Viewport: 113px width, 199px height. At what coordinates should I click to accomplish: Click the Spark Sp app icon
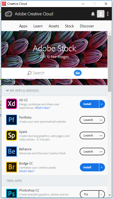(11, 135)
